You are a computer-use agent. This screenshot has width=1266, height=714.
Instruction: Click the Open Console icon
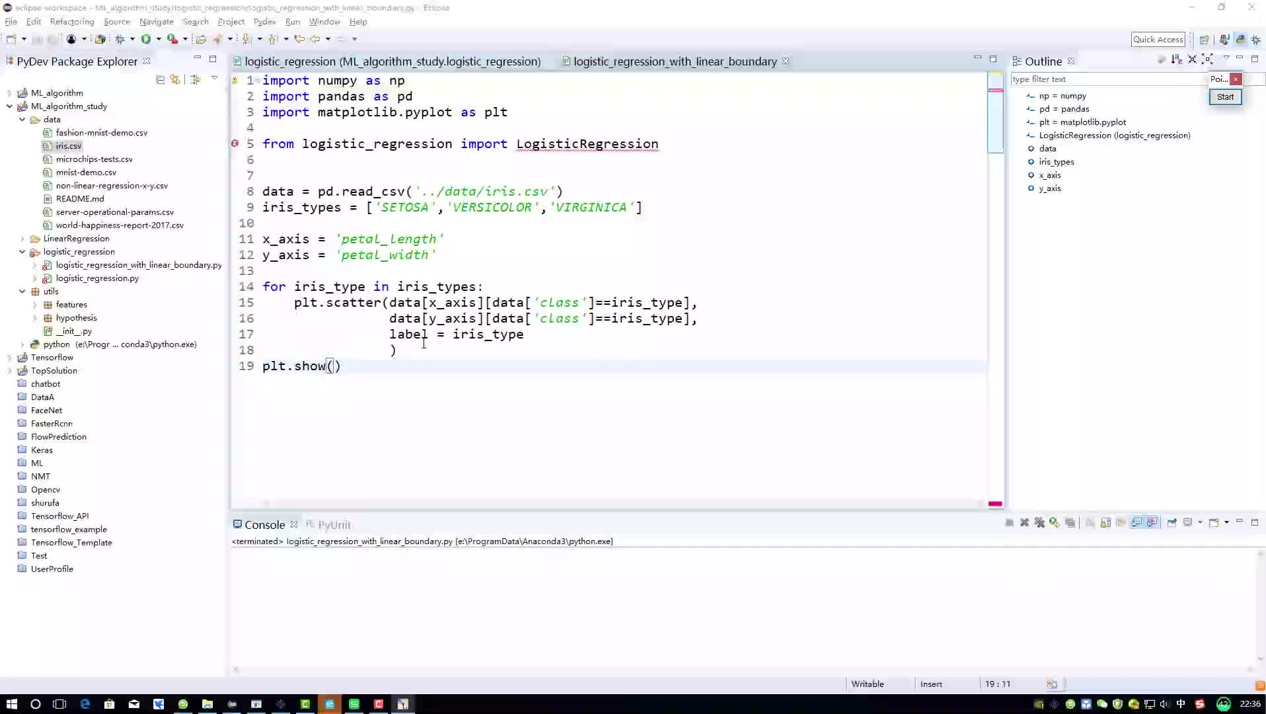(1214, 522)
